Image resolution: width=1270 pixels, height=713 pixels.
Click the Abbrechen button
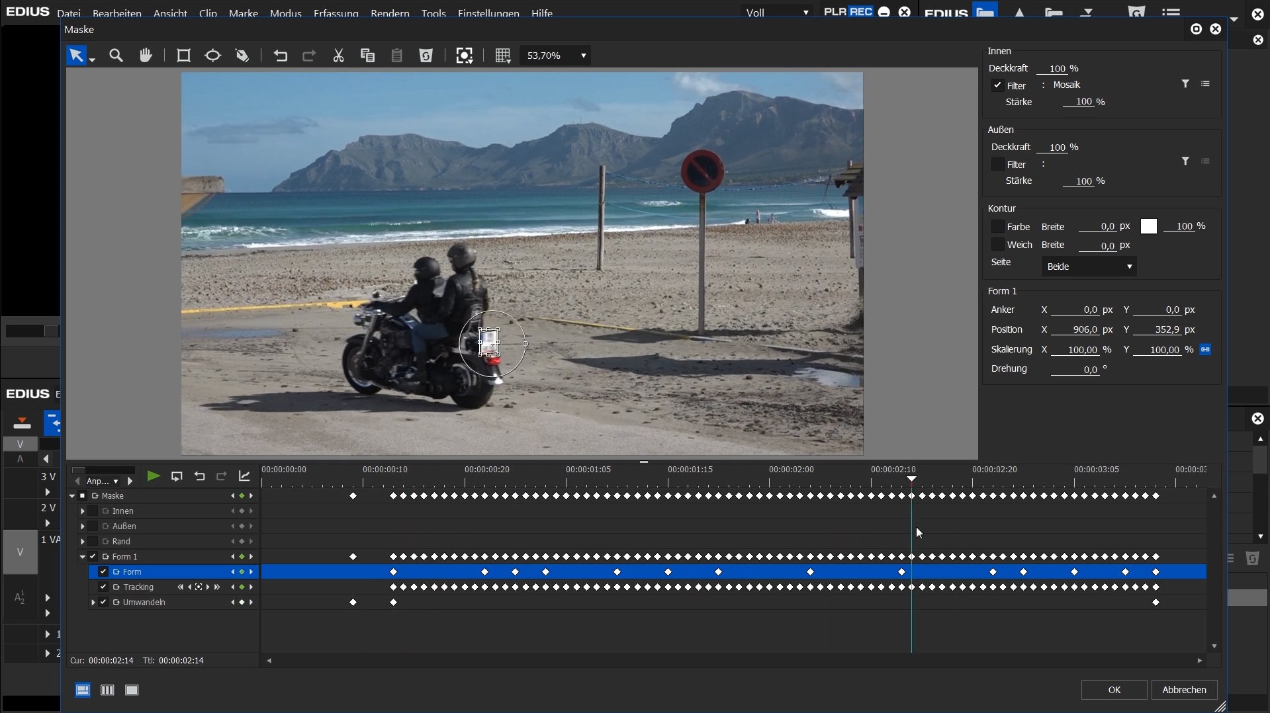click(x=1185, y=690)
